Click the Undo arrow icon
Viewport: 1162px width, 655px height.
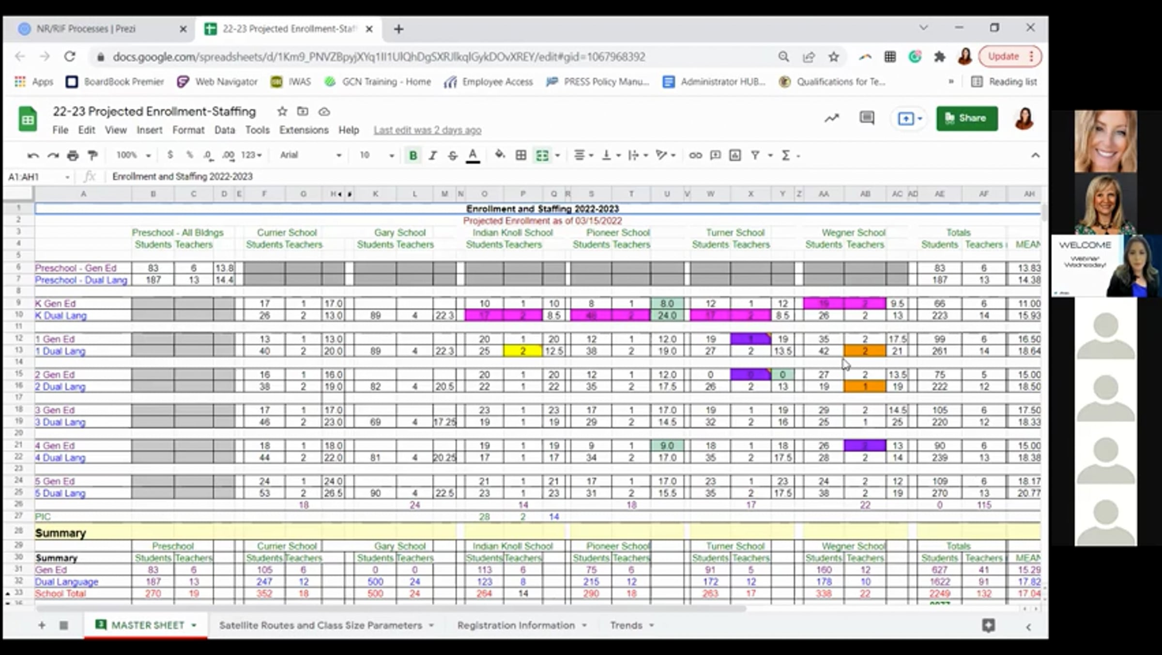(x=33, y=156)
